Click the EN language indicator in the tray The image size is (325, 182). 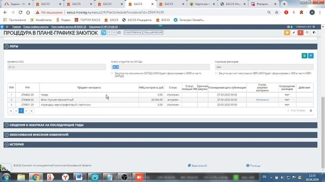point(264,177)
